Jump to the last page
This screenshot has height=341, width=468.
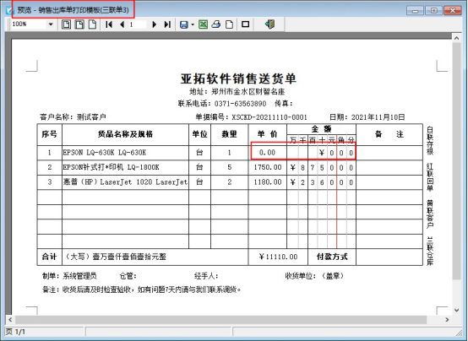pyautogui.click(x=167, y=24)
